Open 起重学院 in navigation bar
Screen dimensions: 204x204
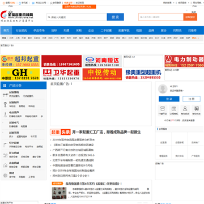tap(124, 31)
